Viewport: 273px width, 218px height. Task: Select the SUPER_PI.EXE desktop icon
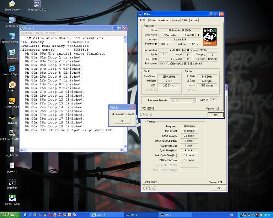coord(12,198)
